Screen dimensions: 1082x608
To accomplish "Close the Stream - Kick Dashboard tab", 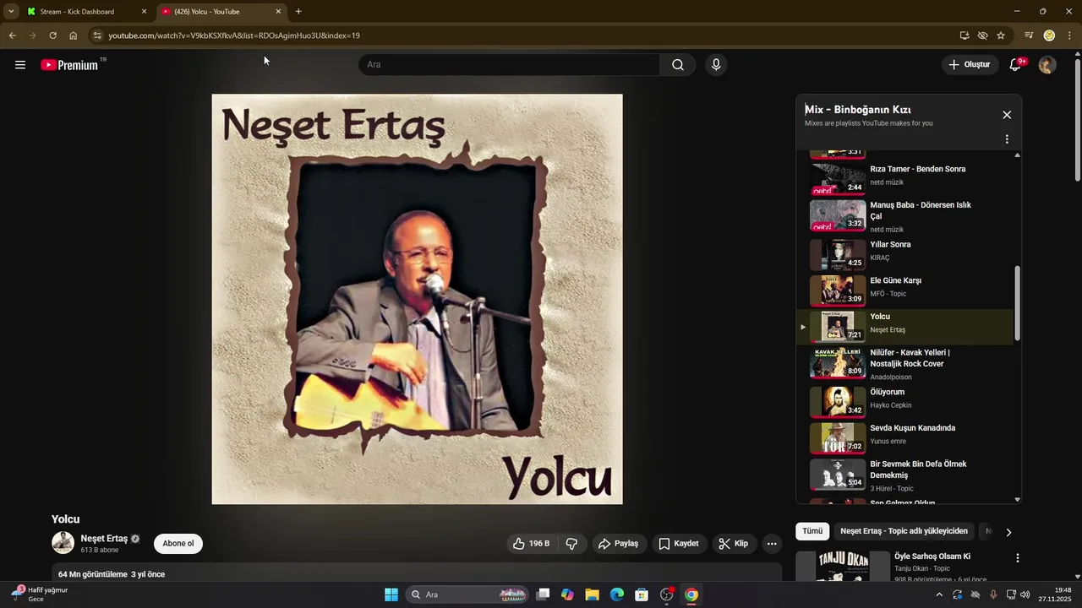I will click(x=144, y=12).
